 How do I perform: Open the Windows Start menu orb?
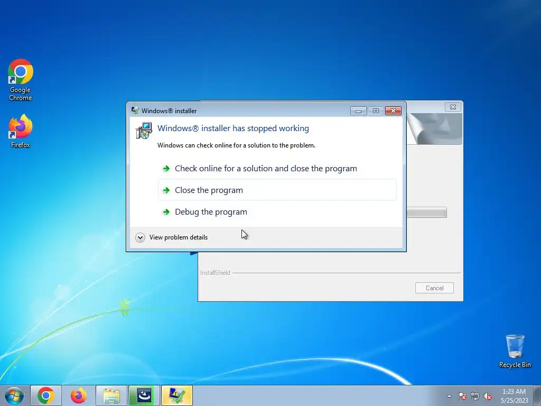tap(14, 395)
